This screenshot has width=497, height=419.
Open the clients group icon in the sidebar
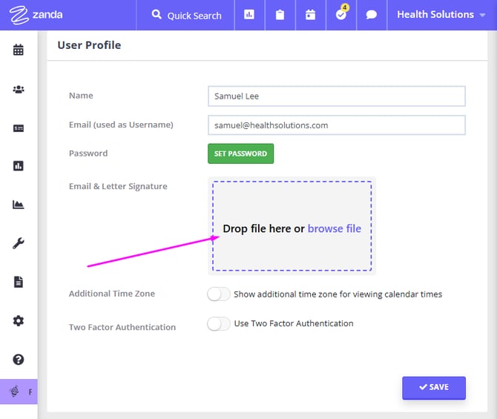click(19, 89)
